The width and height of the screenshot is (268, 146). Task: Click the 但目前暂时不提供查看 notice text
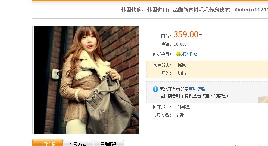tap(194, 96)
